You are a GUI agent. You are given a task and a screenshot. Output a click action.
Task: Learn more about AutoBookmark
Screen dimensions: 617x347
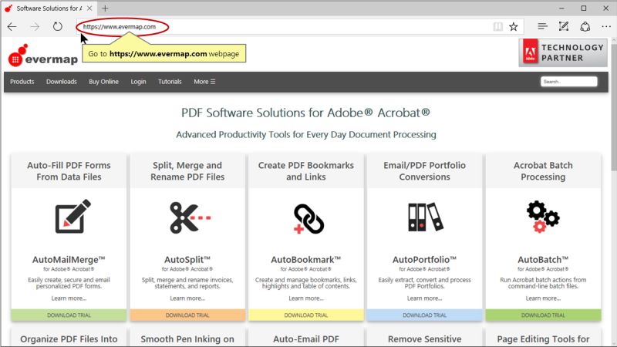pos(305,298)
